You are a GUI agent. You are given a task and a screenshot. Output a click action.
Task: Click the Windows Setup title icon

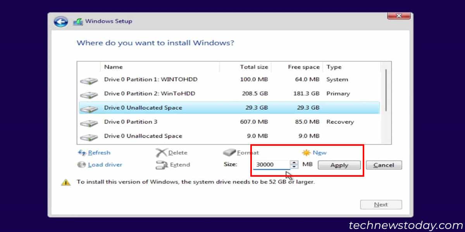[x=78, y=21]
